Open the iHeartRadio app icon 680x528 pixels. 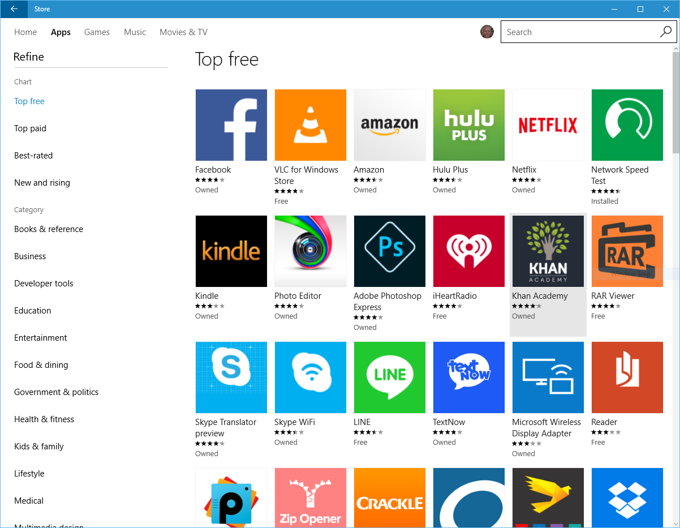pyautogui.click(x=468, y=251)
